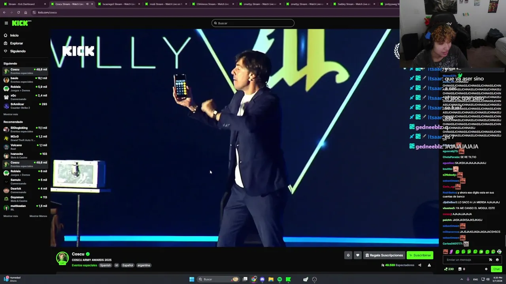The image size is (506, 284).
Task: Open Siguiendo in sidebar
Action: coord(18,51)
